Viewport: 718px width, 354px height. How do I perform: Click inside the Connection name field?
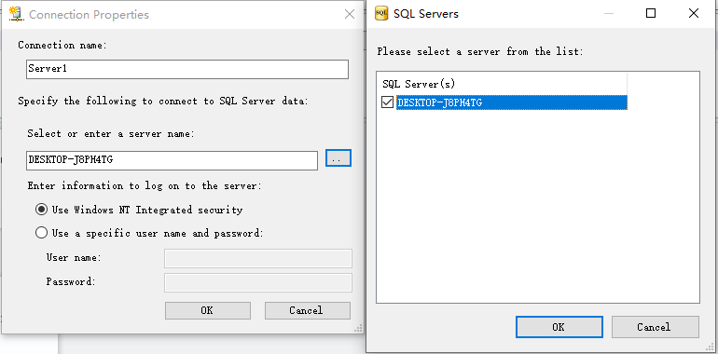pyautogui.click(x=187, y=69)
